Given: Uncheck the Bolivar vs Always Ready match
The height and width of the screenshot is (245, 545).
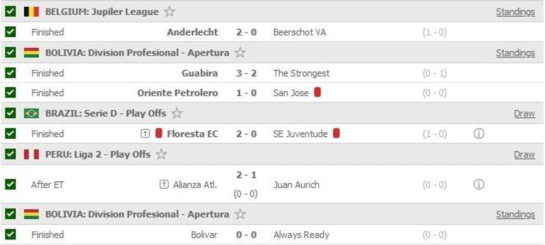Looking at the screenshot, I should [10, 235].
